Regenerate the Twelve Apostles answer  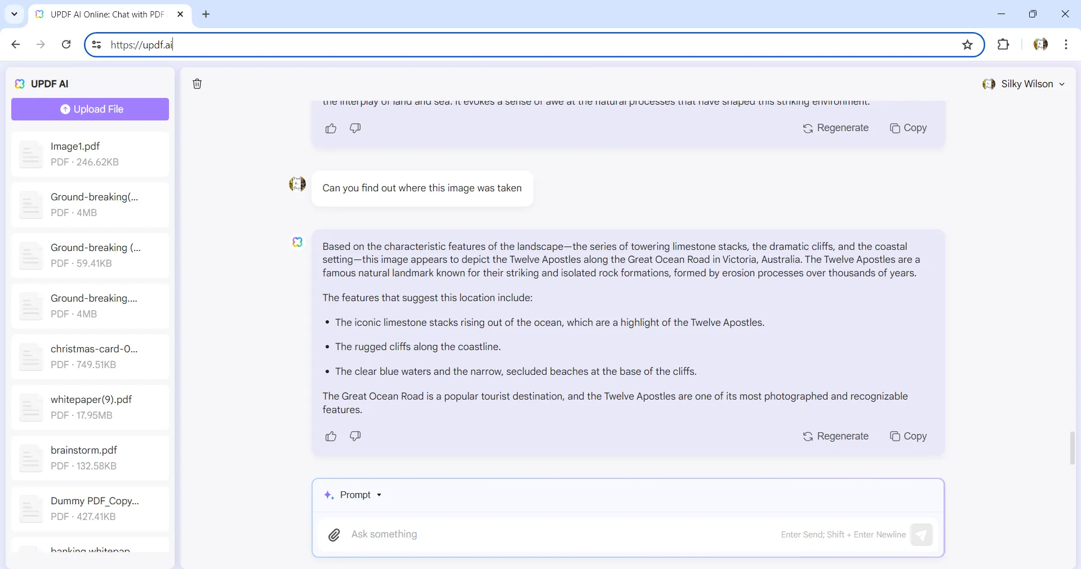point(835,436)
